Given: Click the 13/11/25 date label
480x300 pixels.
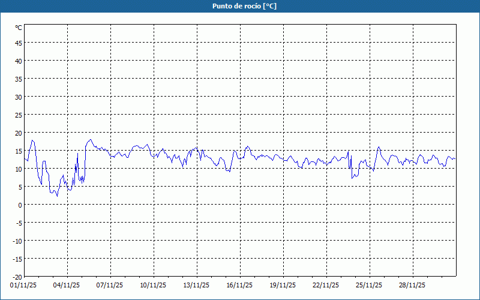Looking at the screenshot, I should pyautogui.click(x=196, y=286).
